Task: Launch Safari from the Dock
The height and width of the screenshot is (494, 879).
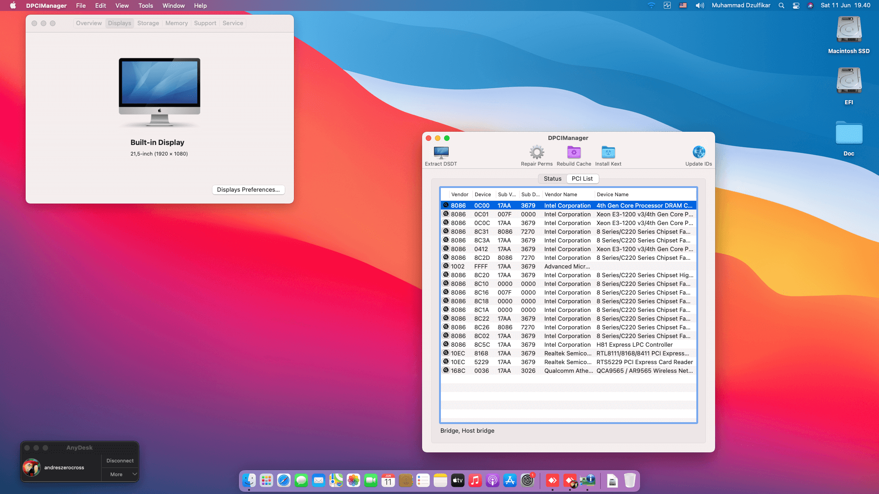Action: (284, 480)
